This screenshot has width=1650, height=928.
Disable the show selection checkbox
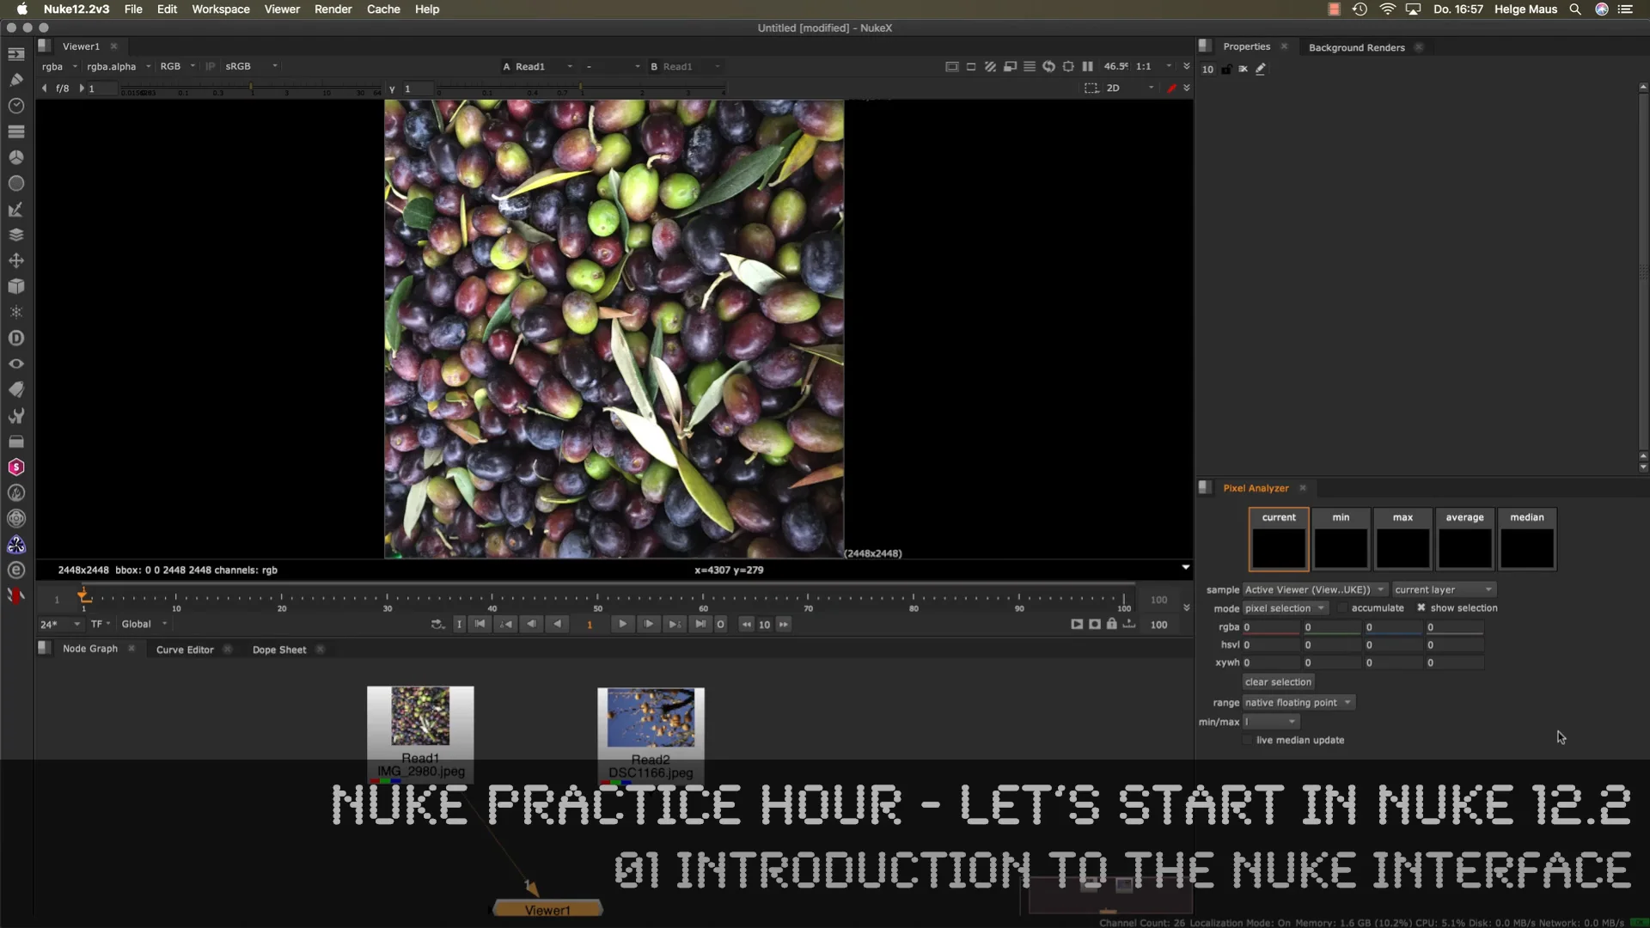tap(1422, 607)
